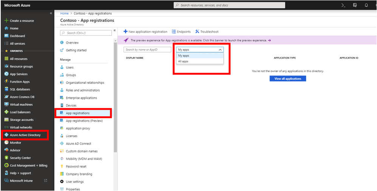Click the Virtual machines icon
Image resolution: width=377 pixels, height=191 pixels.
click(x=6, y=105)
